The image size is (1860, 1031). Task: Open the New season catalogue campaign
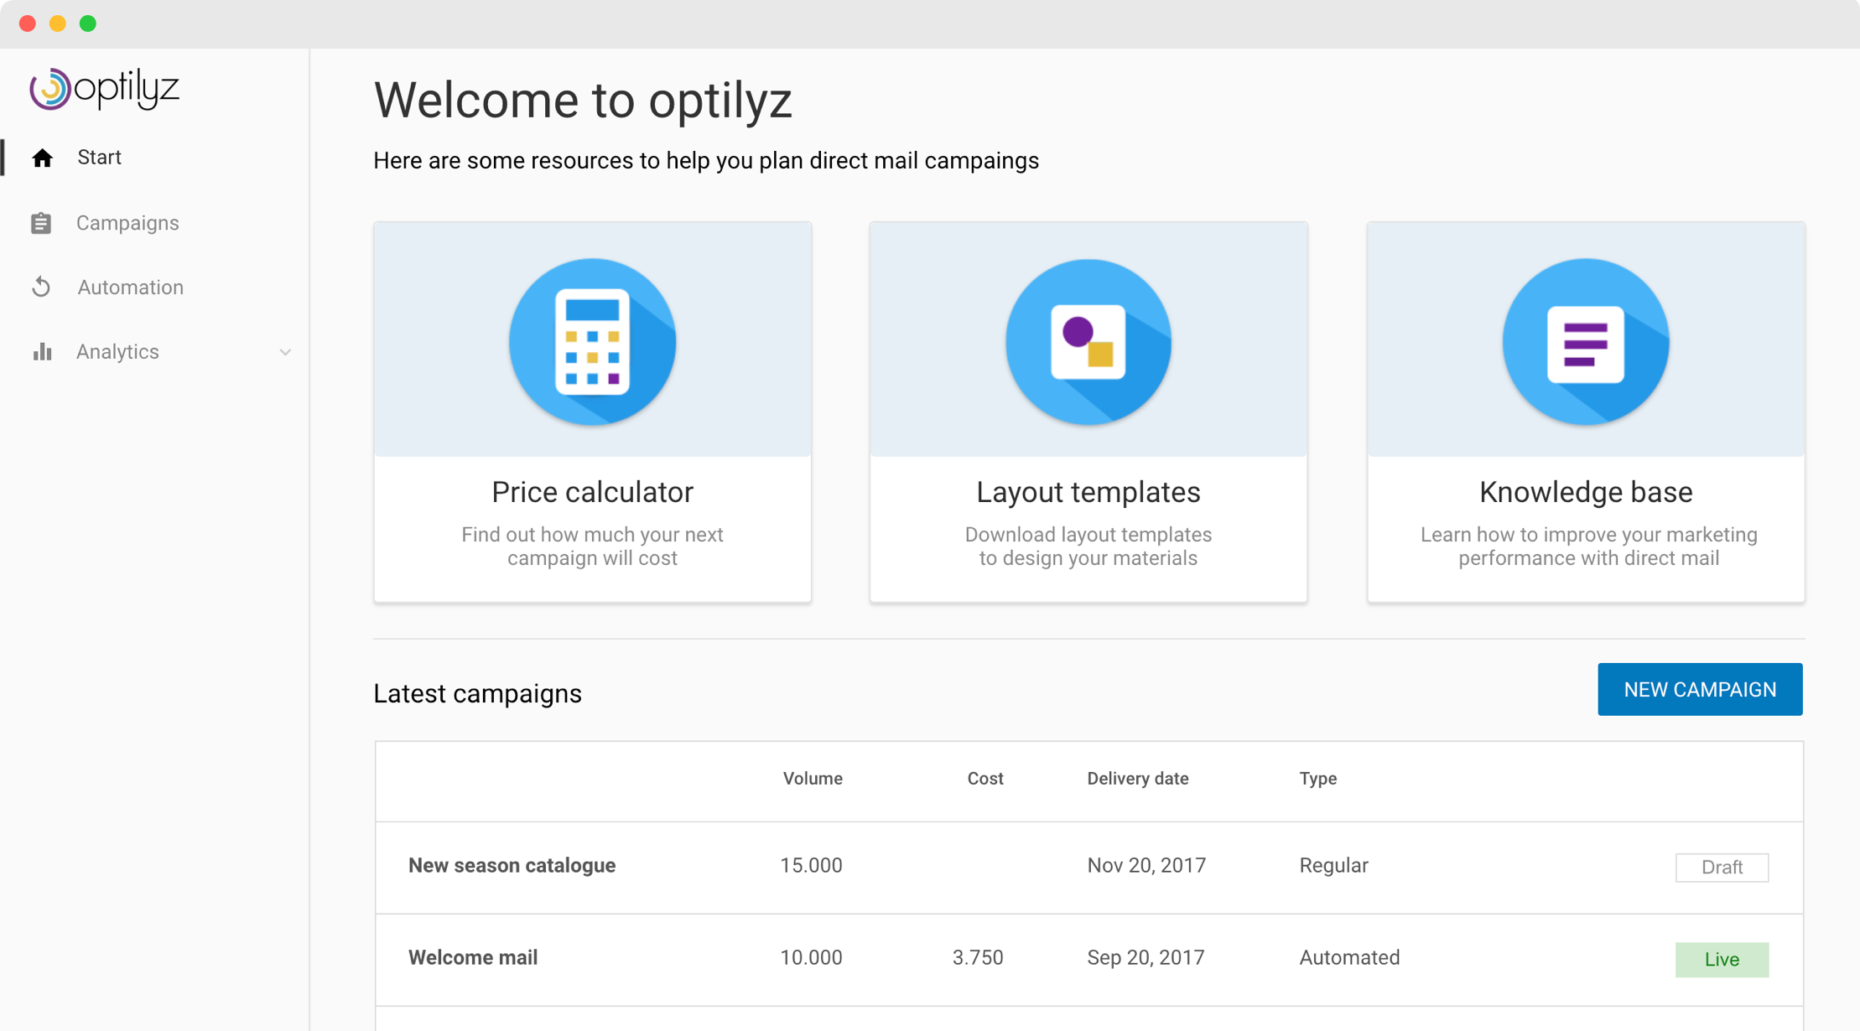[x=512, y=866]
